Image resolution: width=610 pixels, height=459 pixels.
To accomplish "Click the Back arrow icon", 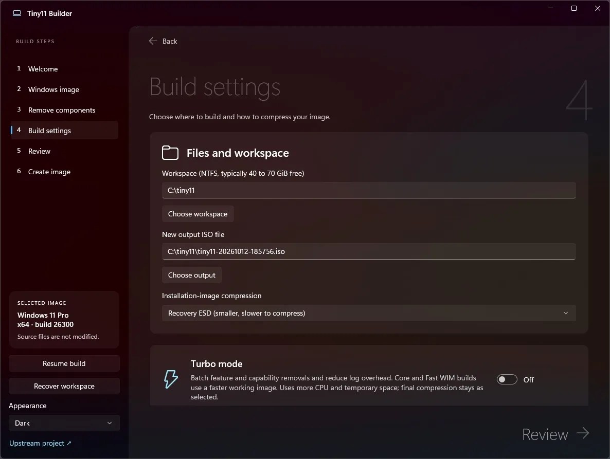I will 153,41.
